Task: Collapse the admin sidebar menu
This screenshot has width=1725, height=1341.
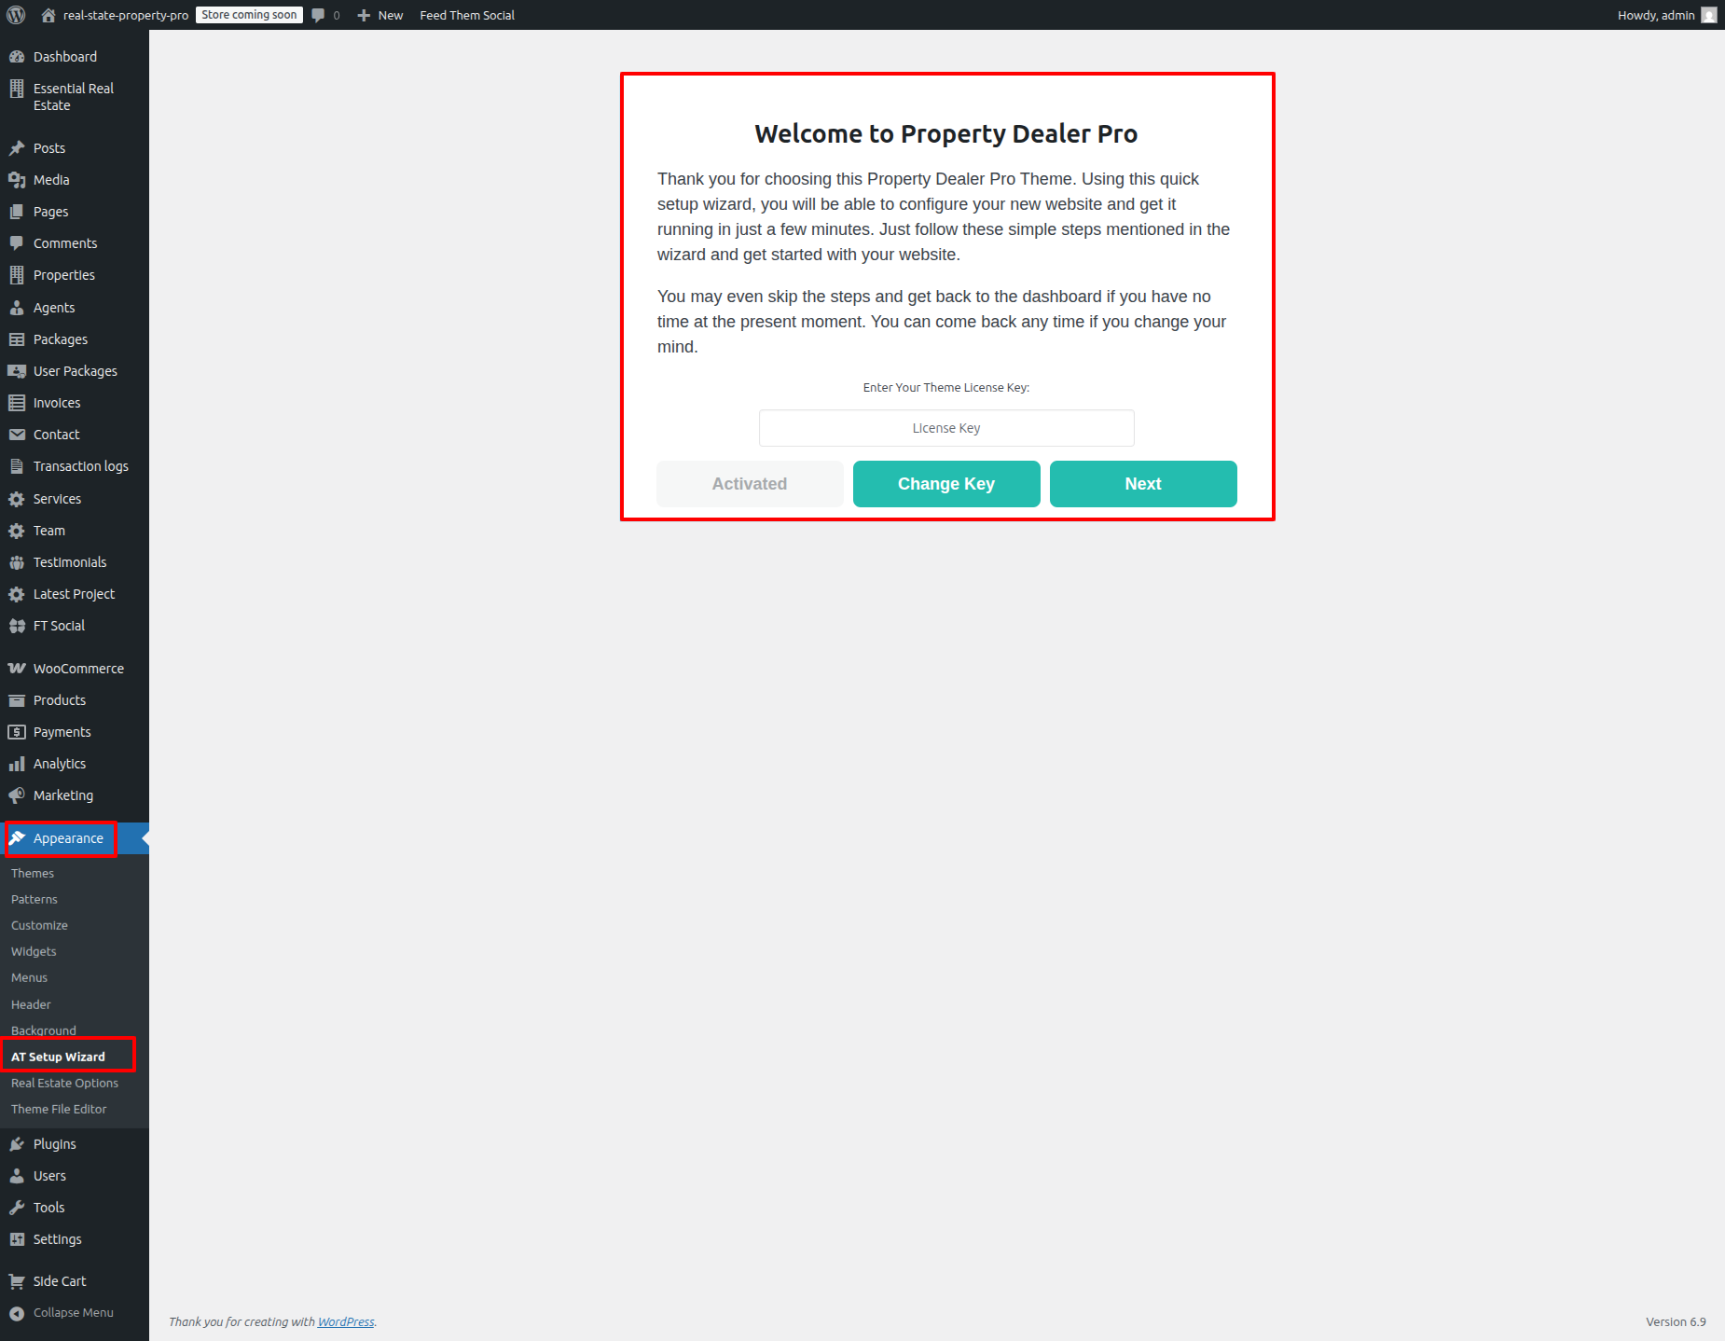Action: tap(73, 1312)
